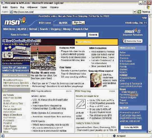The image size is (152, 138).
Task: Open the Правка menu
Action: tap(14, 7)
